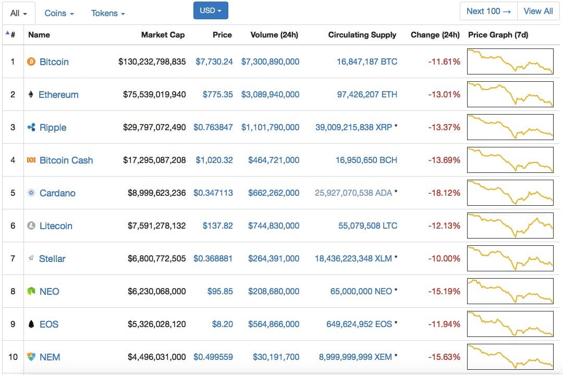This screenshot has height=375, width=563.
Task: Open Ripple's 7d price graph
Action: click(x=510, y=127)
